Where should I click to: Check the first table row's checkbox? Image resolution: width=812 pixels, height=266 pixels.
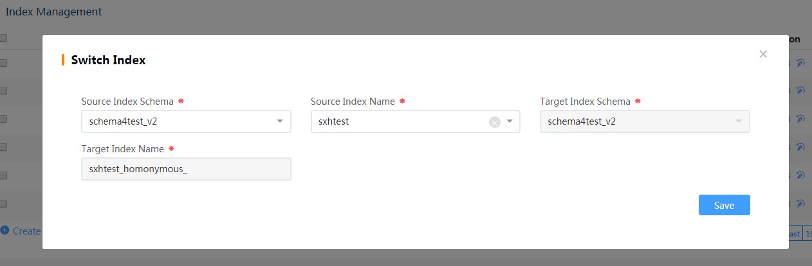[3, 63]
